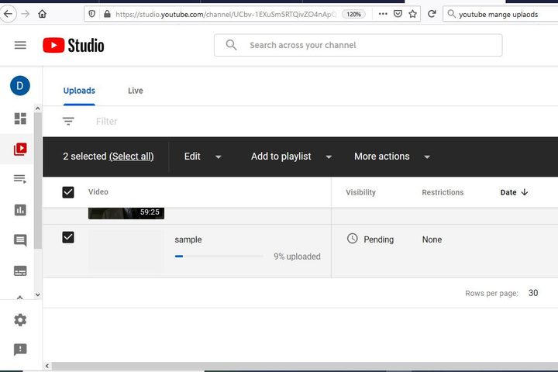
Task: Open the Dashboard sidebar icon
Action: 20,119
